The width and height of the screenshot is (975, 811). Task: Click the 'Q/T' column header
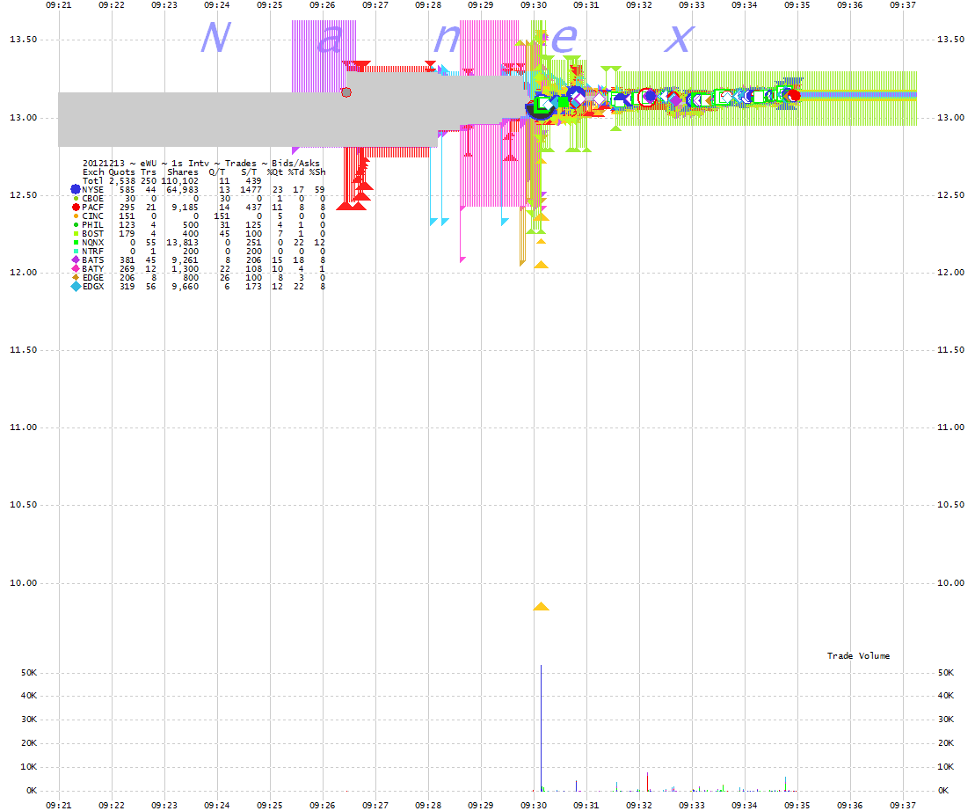click(x=217, y=172)
